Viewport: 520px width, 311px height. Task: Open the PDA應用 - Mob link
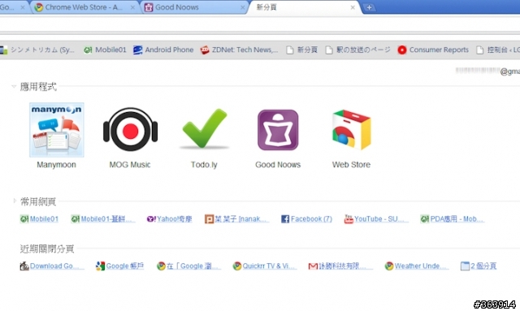[x=453, y=219]
